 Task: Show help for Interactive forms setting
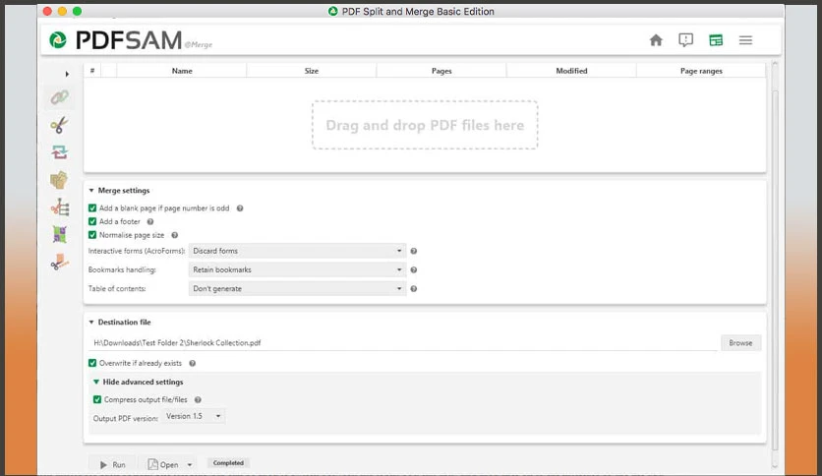click(414, 251)
